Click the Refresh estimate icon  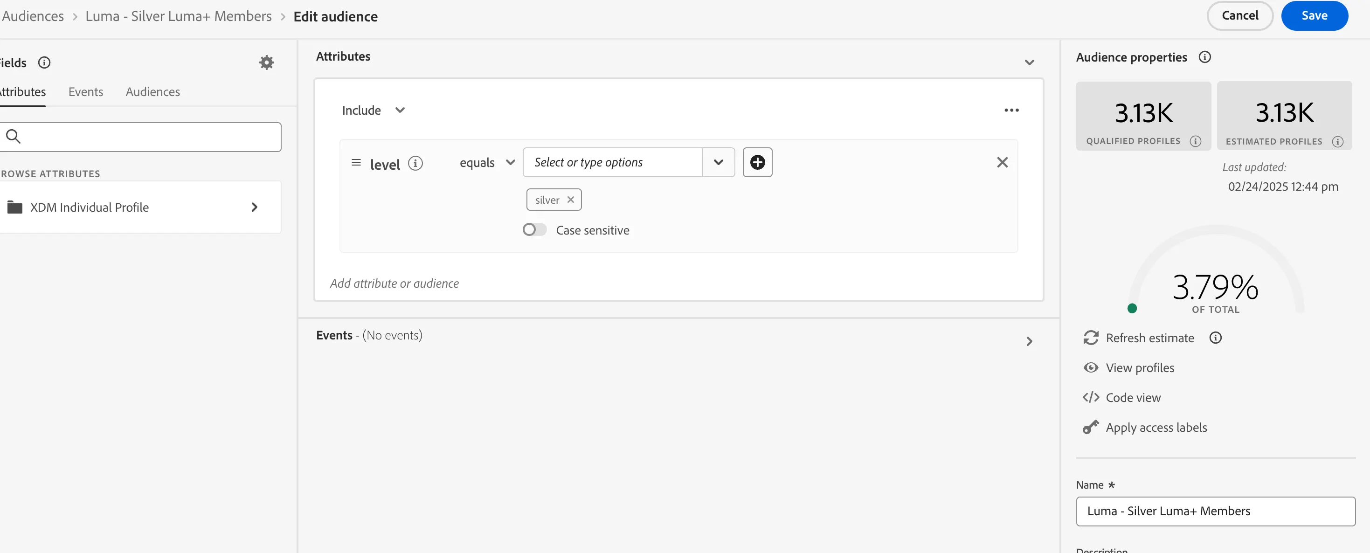pos(1091,338)
